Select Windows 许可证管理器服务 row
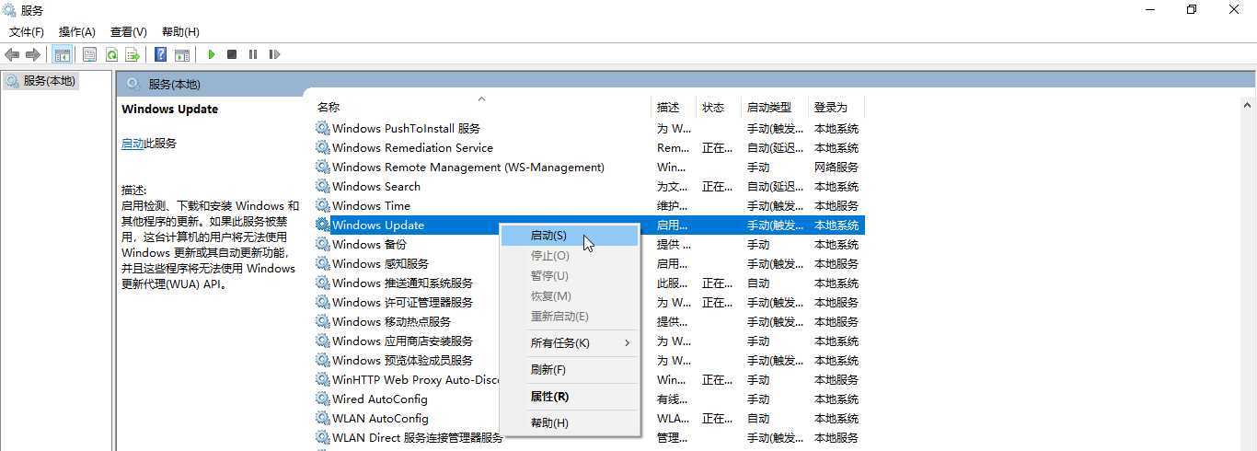Viewport: 1257px width, 451px height. pyautogui.click(x=588, y=302)
